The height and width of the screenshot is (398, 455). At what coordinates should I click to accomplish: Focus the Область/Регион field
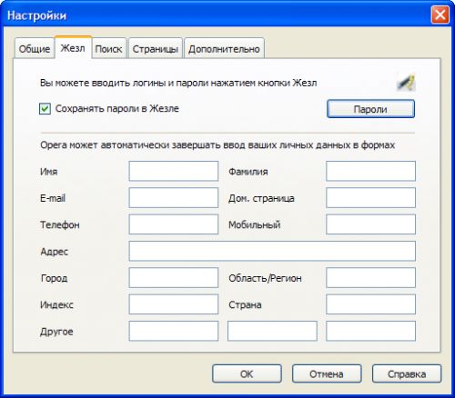click(x=370, y=278)
